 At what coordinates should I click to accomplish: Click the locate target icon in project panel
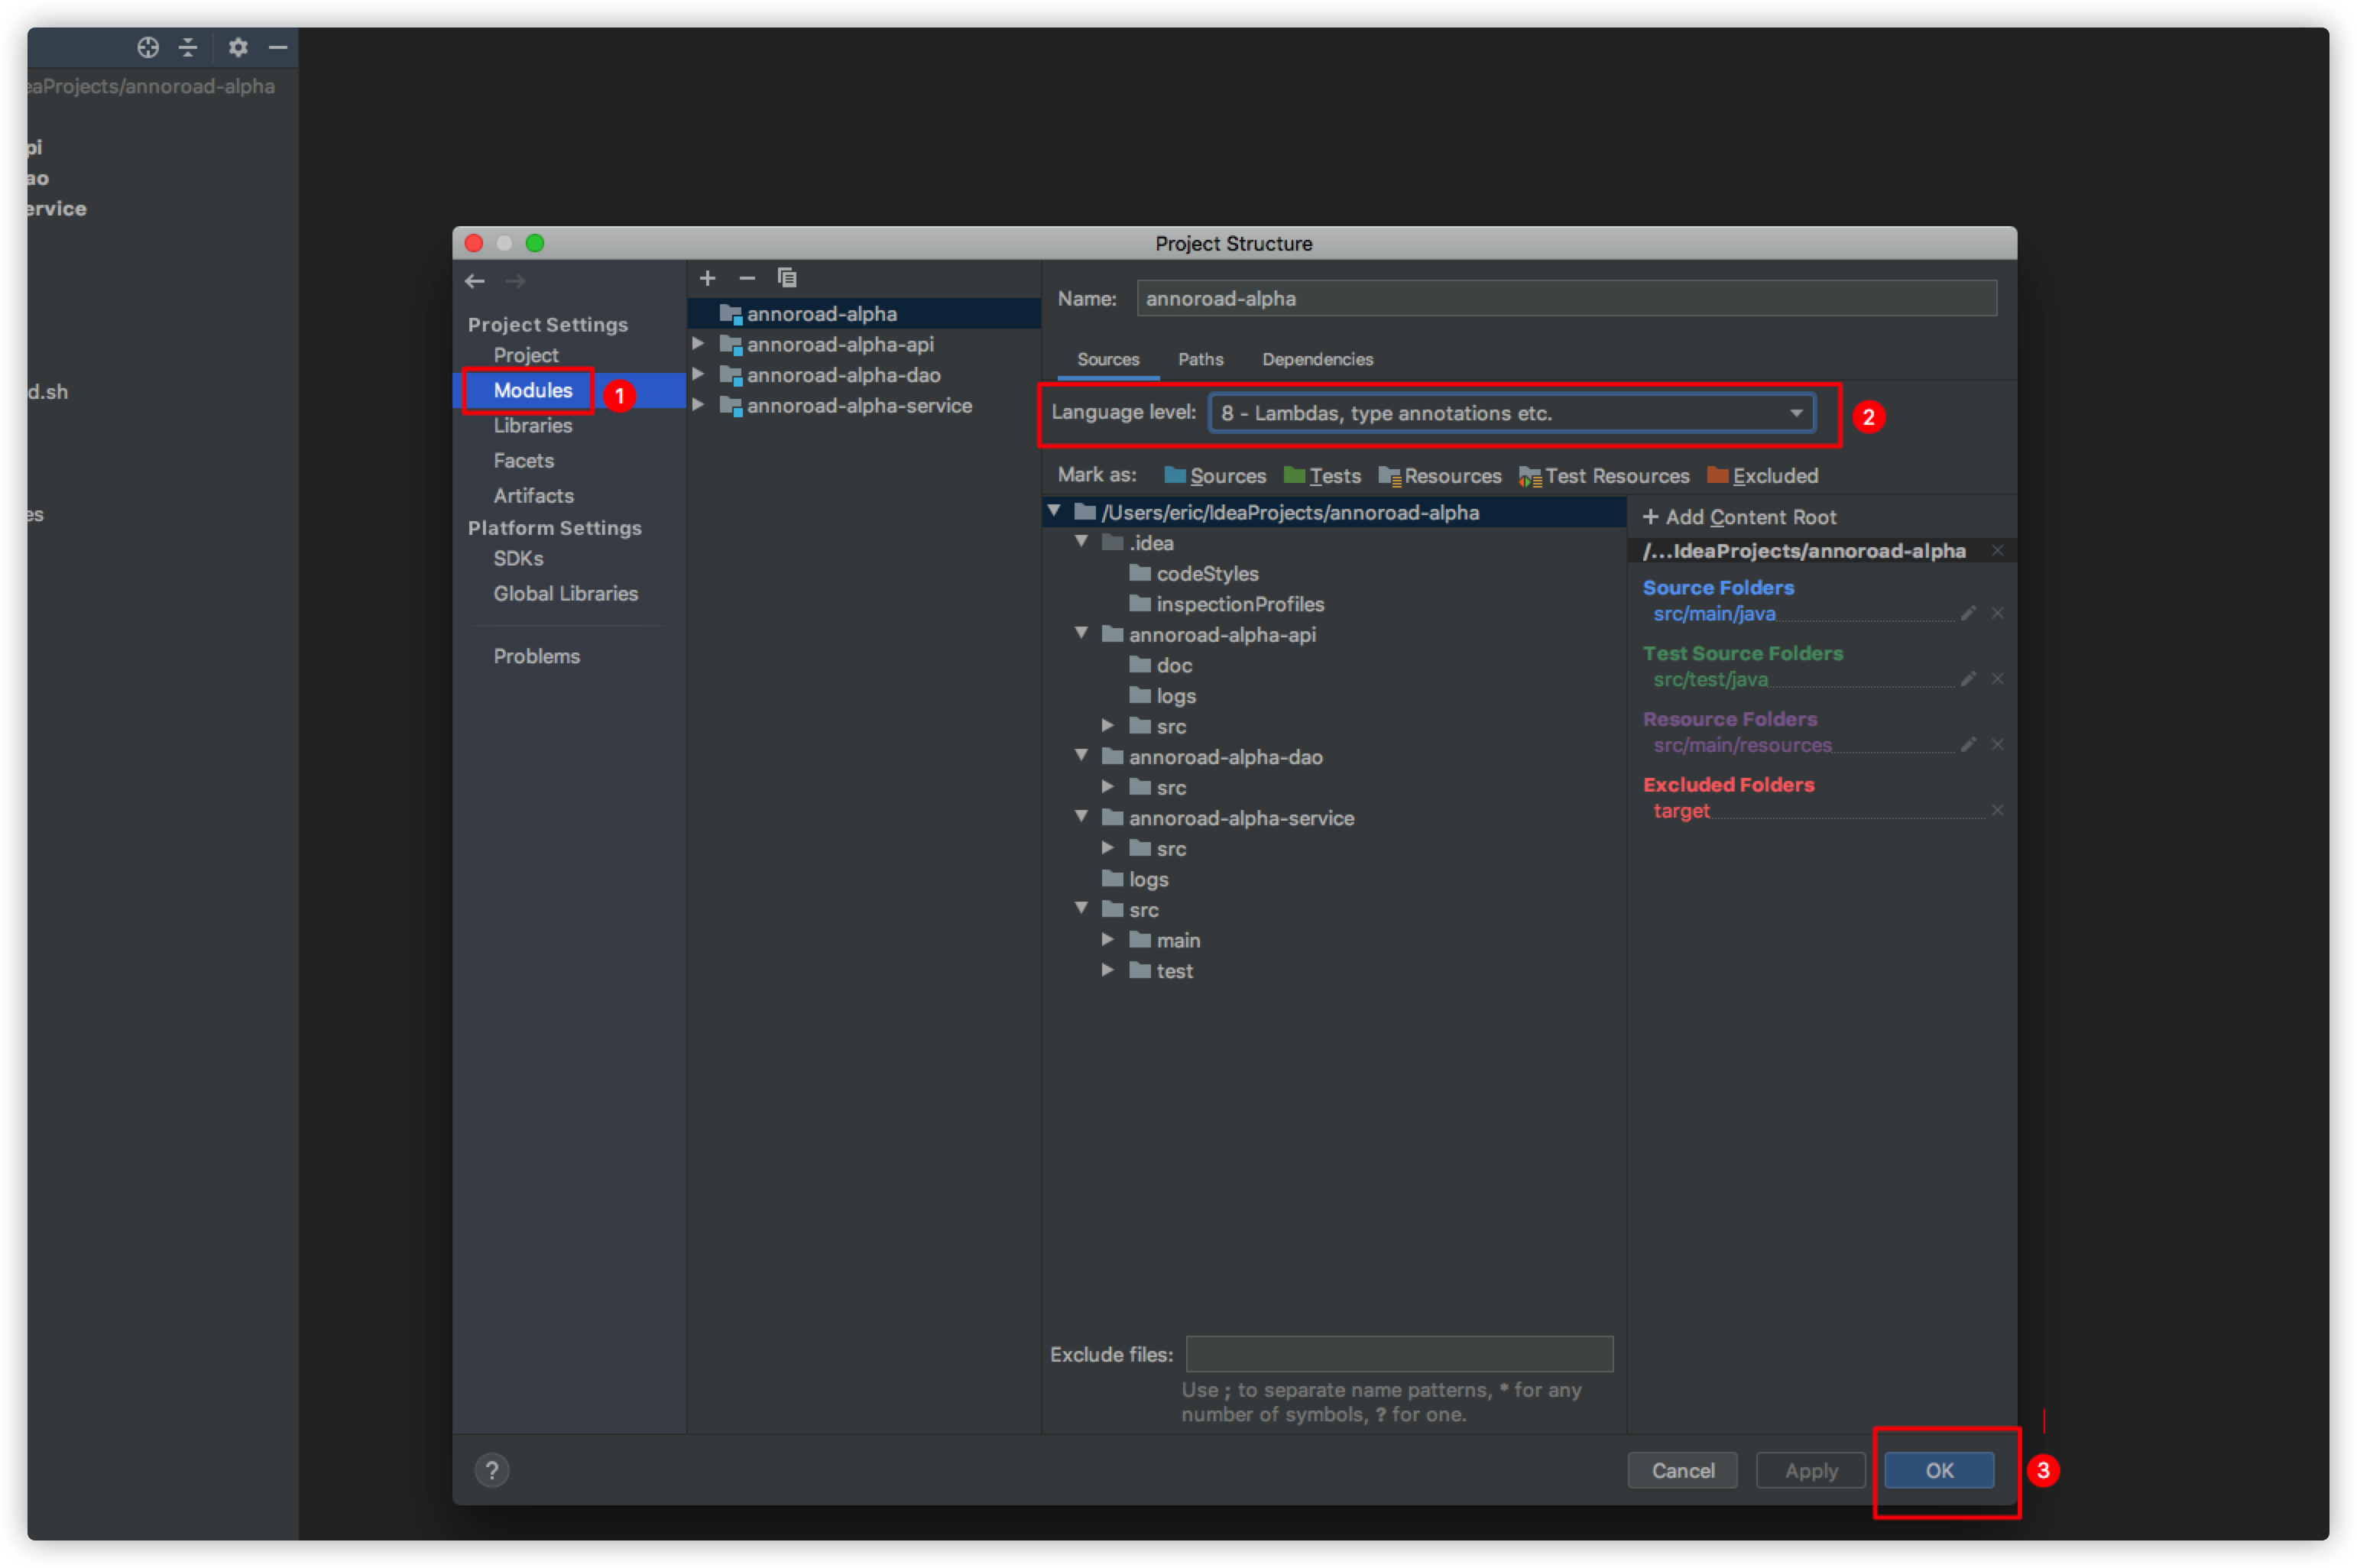pos(148,47)
